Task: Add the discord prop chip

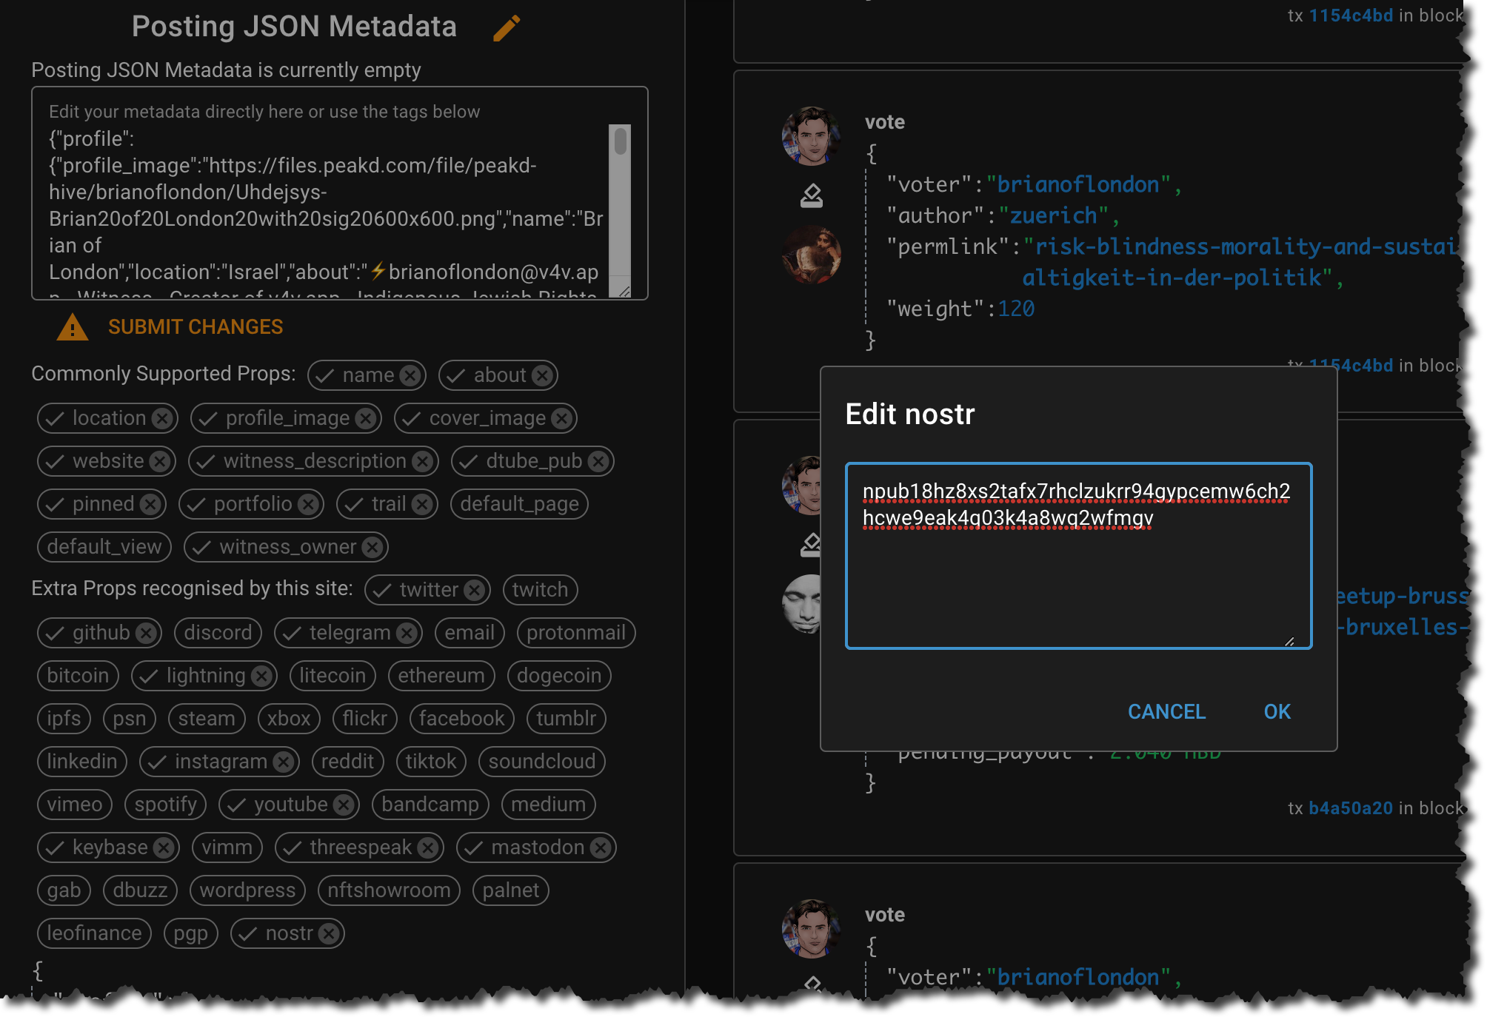Action: click(x=218, y=633)
